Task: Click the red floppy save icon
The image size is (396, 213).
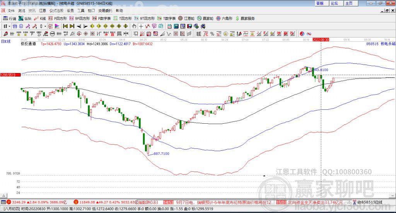Action: pos(189,26)
